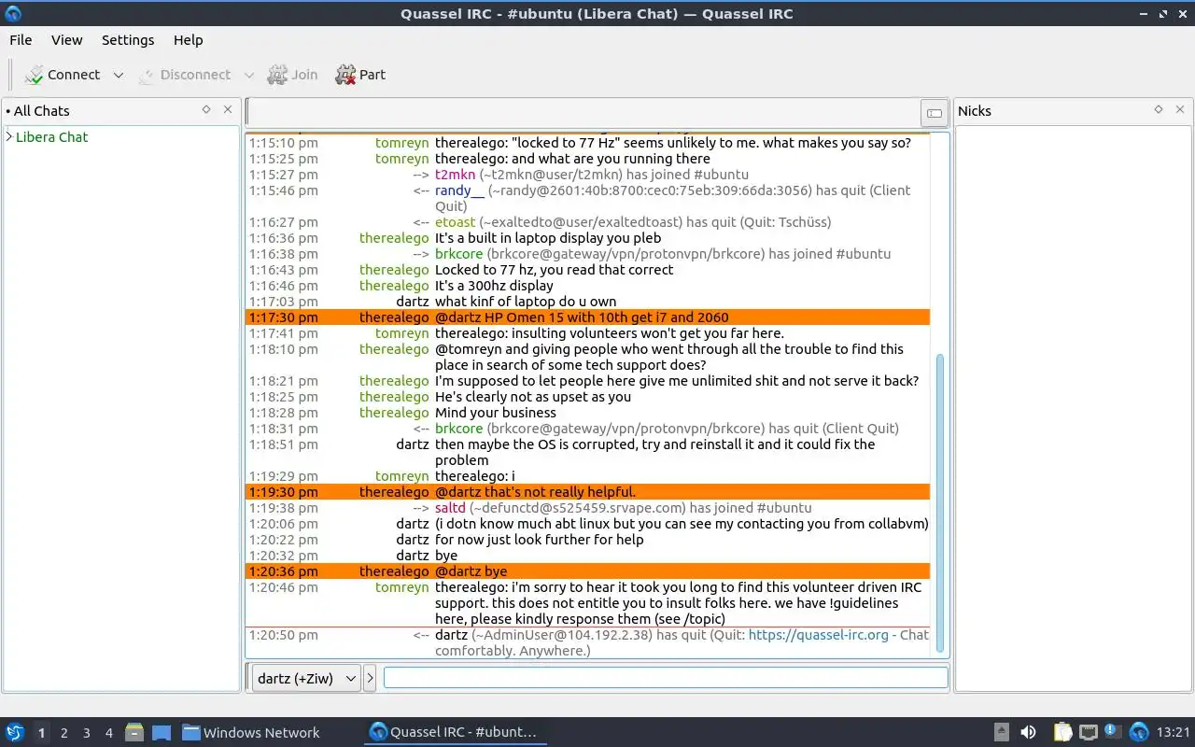The width and height of the screenshot is (1195, 747).
Task: Click the arrow button beside nick selector
Action: (370, 679)
